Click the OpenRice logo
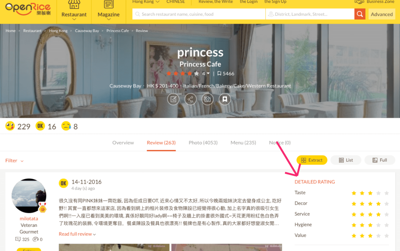Image resolution: width=400 pixels, height=251 pixels. pos(28,10)
